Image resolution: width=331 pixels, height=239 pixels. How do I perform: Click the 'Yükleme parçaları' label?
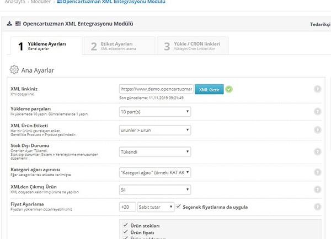[x=30, y=109]
